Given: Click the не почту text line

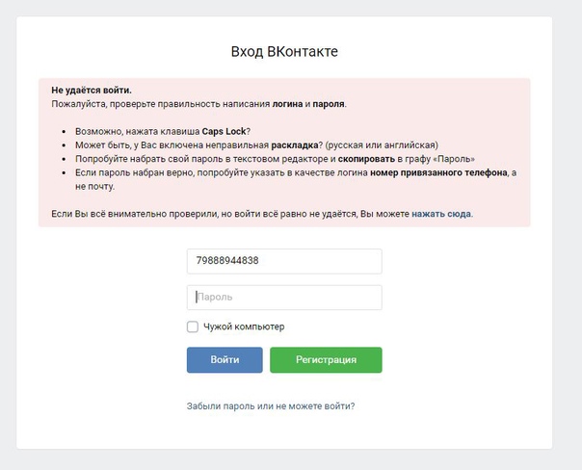Looking at the screenshot, I should 94,187.
